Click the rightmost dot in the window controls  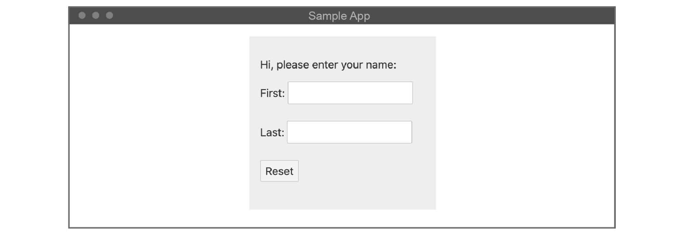pos(109,15)
